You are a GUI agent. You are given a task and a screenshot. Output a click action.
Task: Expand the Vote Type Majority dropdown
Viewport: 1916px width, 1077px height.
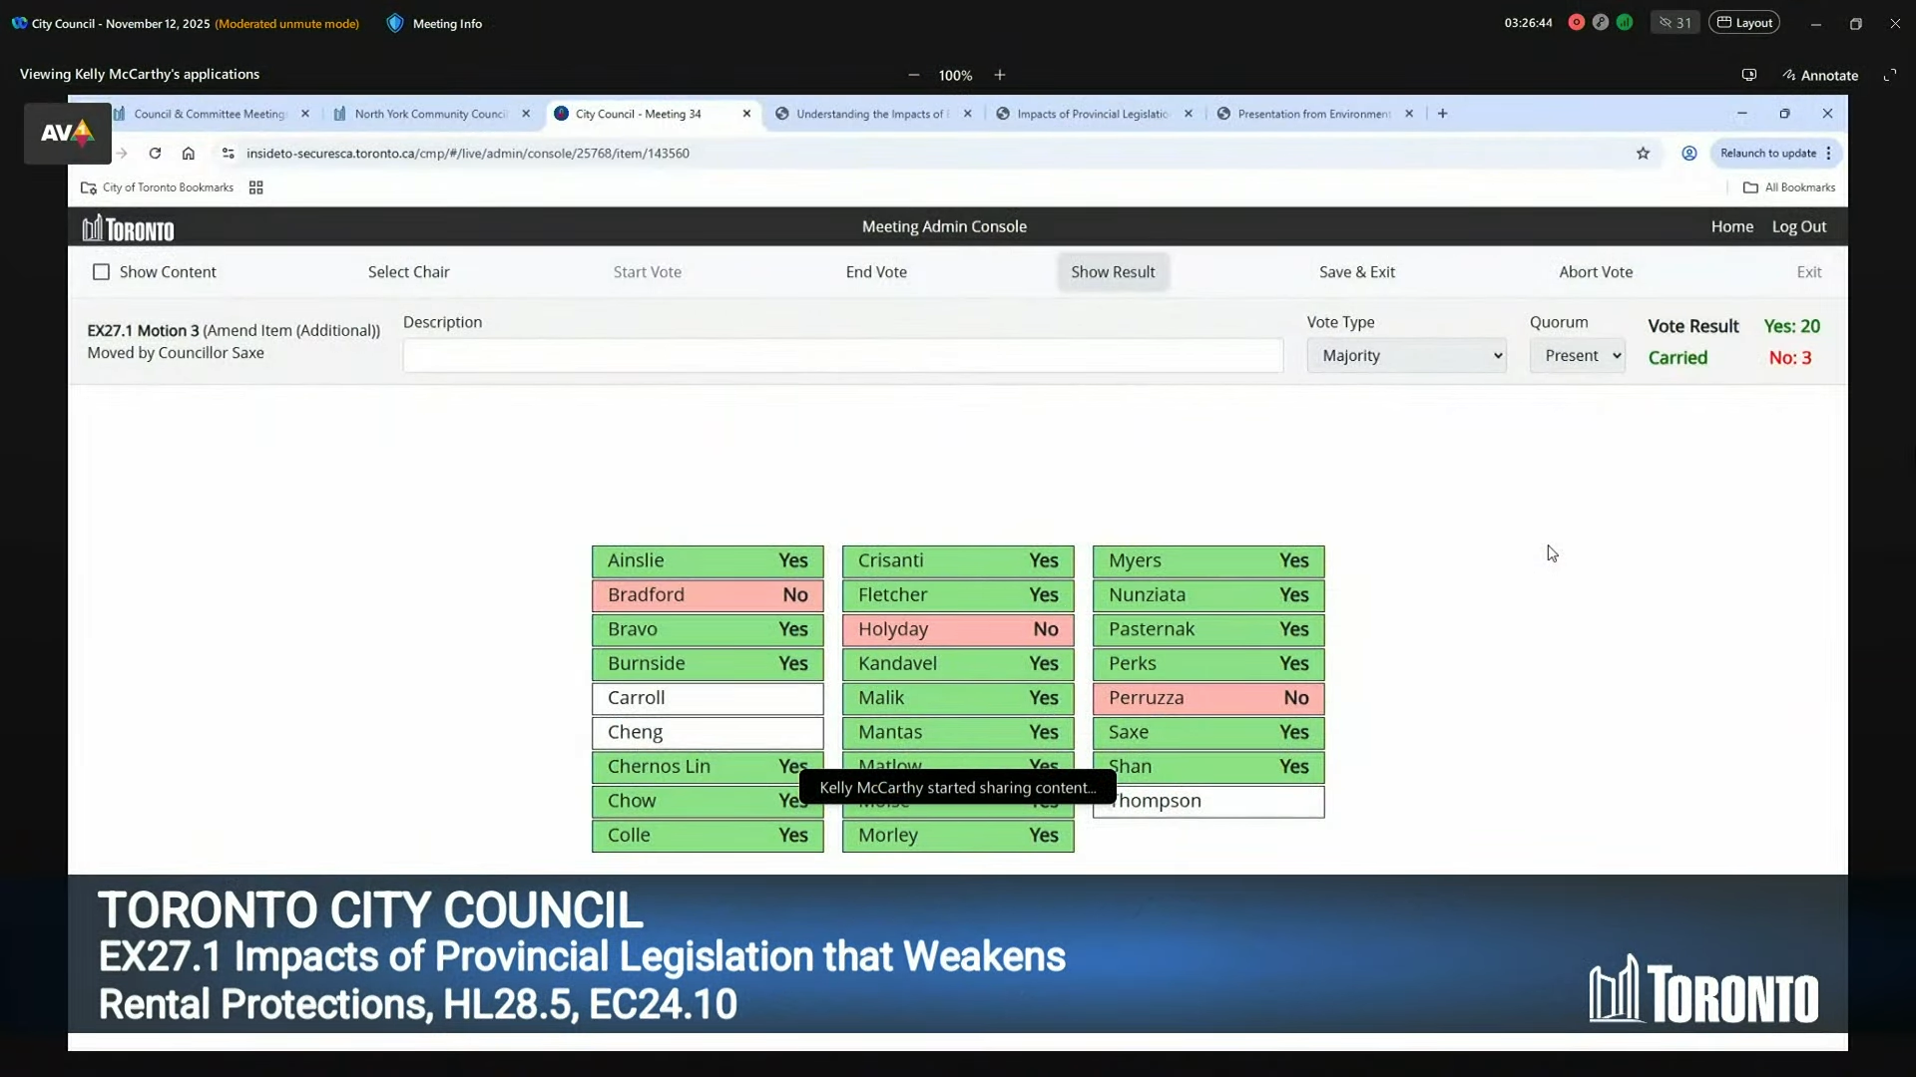click(x=1406, y=356)
